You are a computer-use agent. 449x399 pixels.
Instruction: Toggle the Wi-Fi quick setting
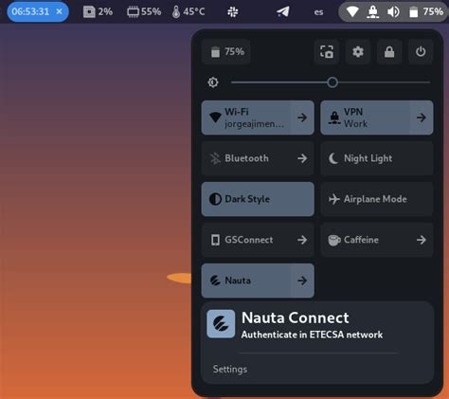point(246,118)
